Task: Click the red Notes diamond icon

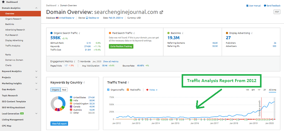Action: click(147, 90)
